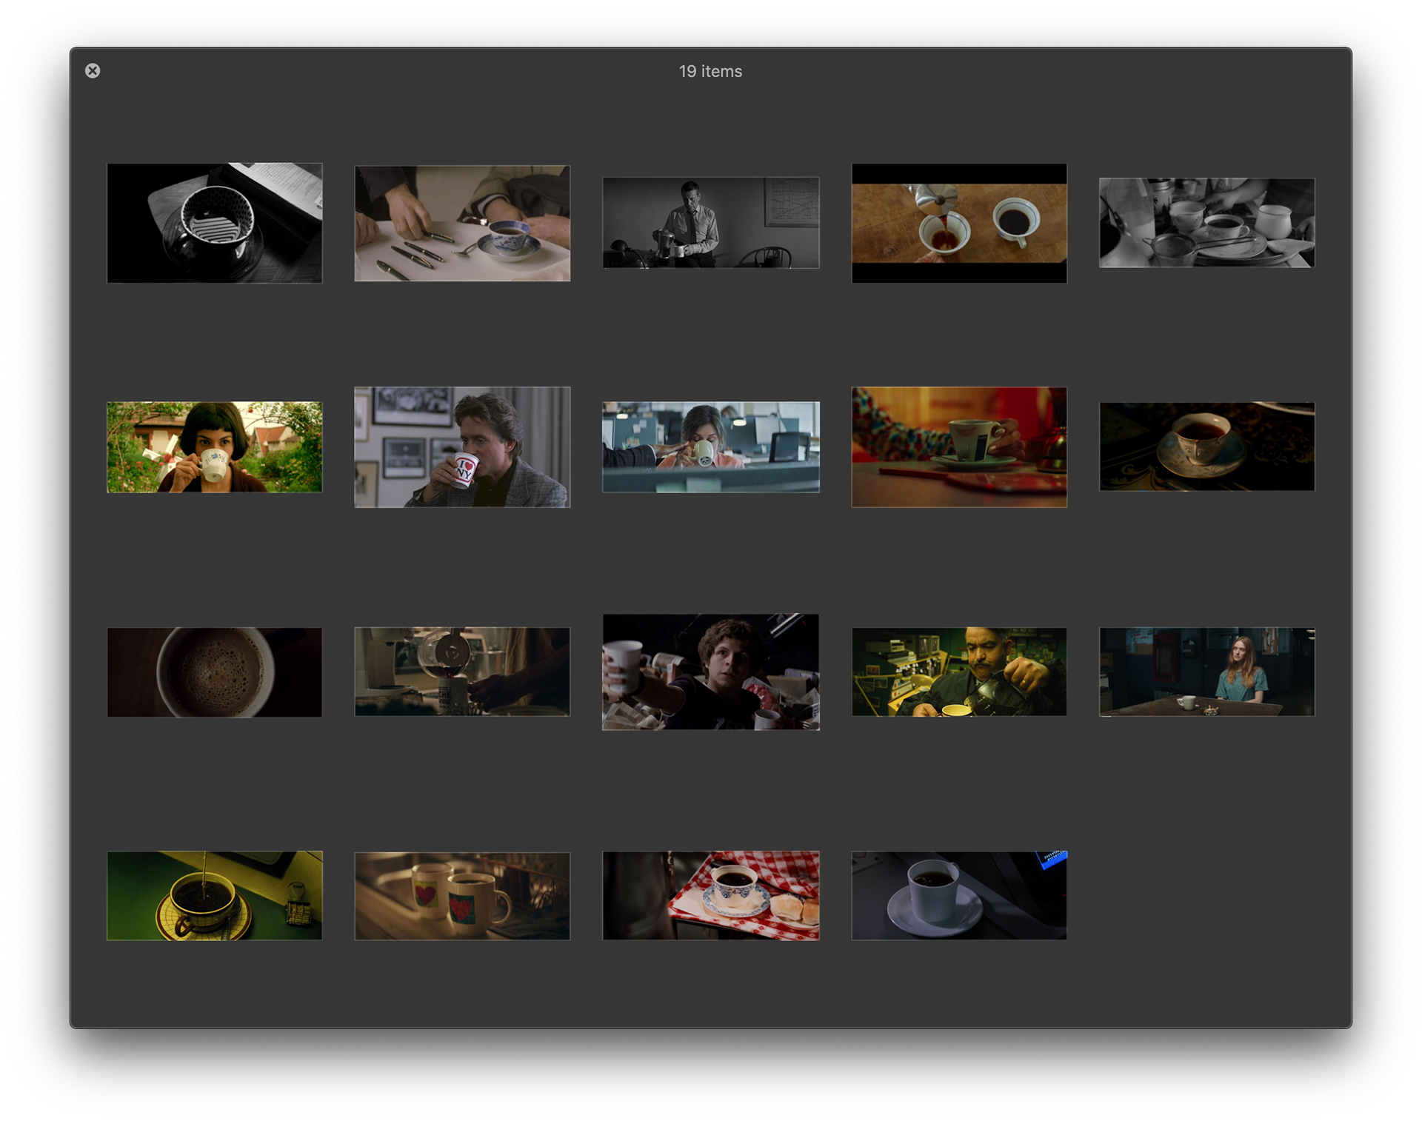Viewport: 1422px width, 1121px height.
Task: Select thumbnail of woman drinking in garden
Action: tap(215, 447)
